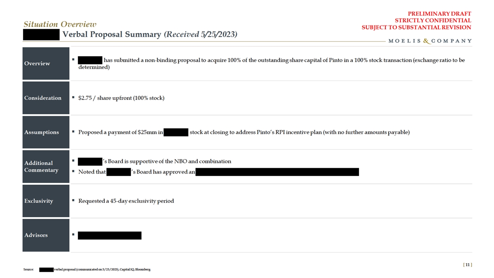Click the STRICTLY CONFIDENTIAL notice
Viewport: 494px width, 278px height.
433,21
